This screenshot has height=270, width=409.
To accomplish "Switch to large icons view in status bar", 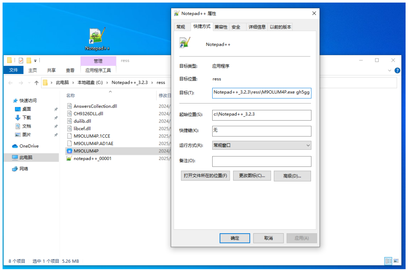I will 396,261.
